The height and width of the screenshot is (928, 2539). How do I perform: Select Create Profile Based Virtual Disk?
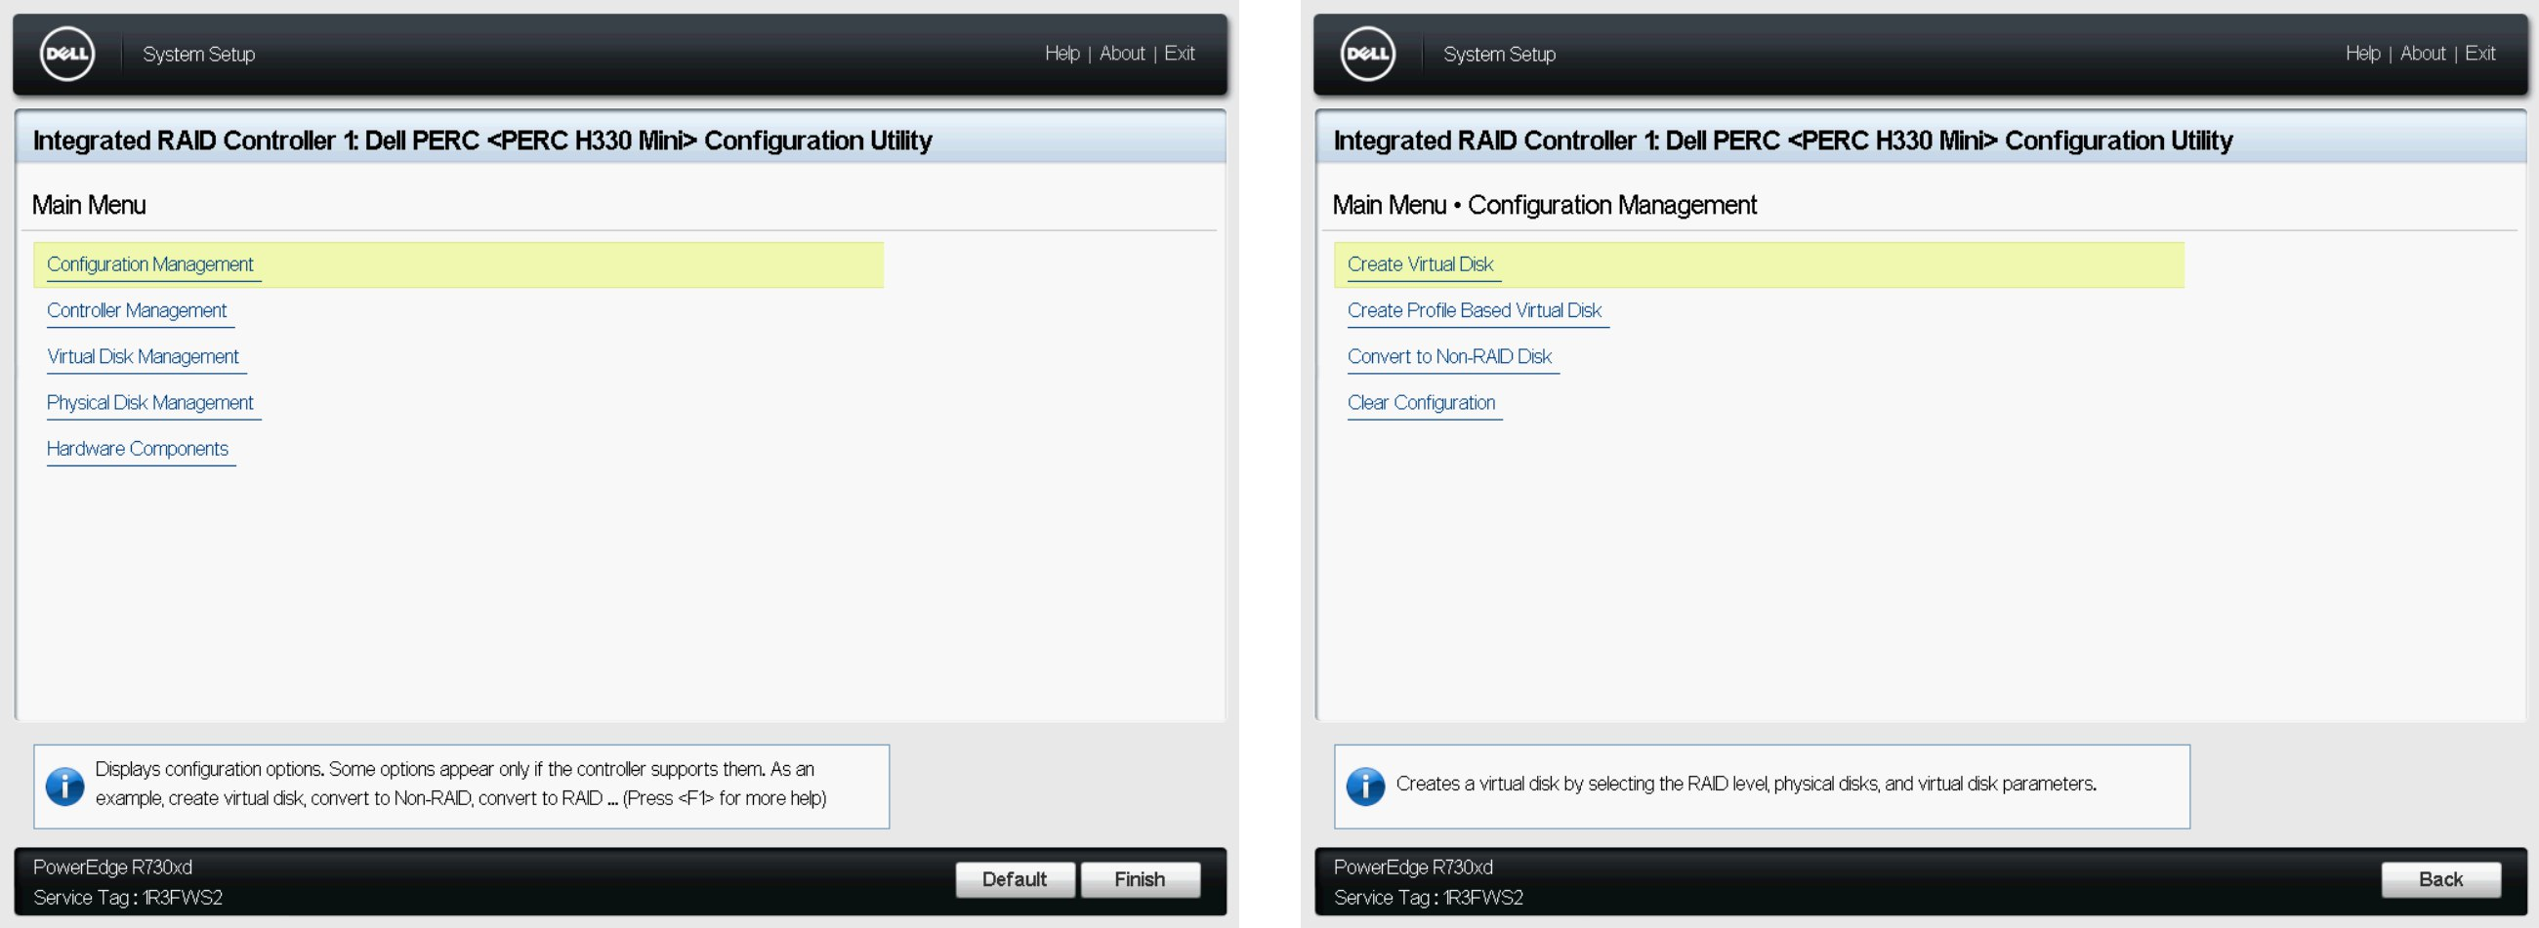1474,310
